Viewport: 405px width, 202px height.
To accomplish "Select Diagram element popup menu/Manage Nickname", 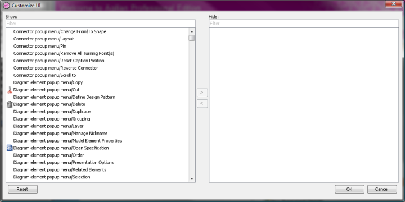I will point(60,134).
